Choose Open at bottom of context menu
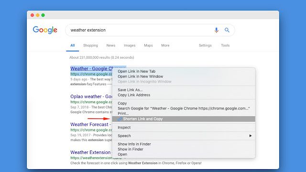This screenshot has width=306, height=172. tap(184, 154)
